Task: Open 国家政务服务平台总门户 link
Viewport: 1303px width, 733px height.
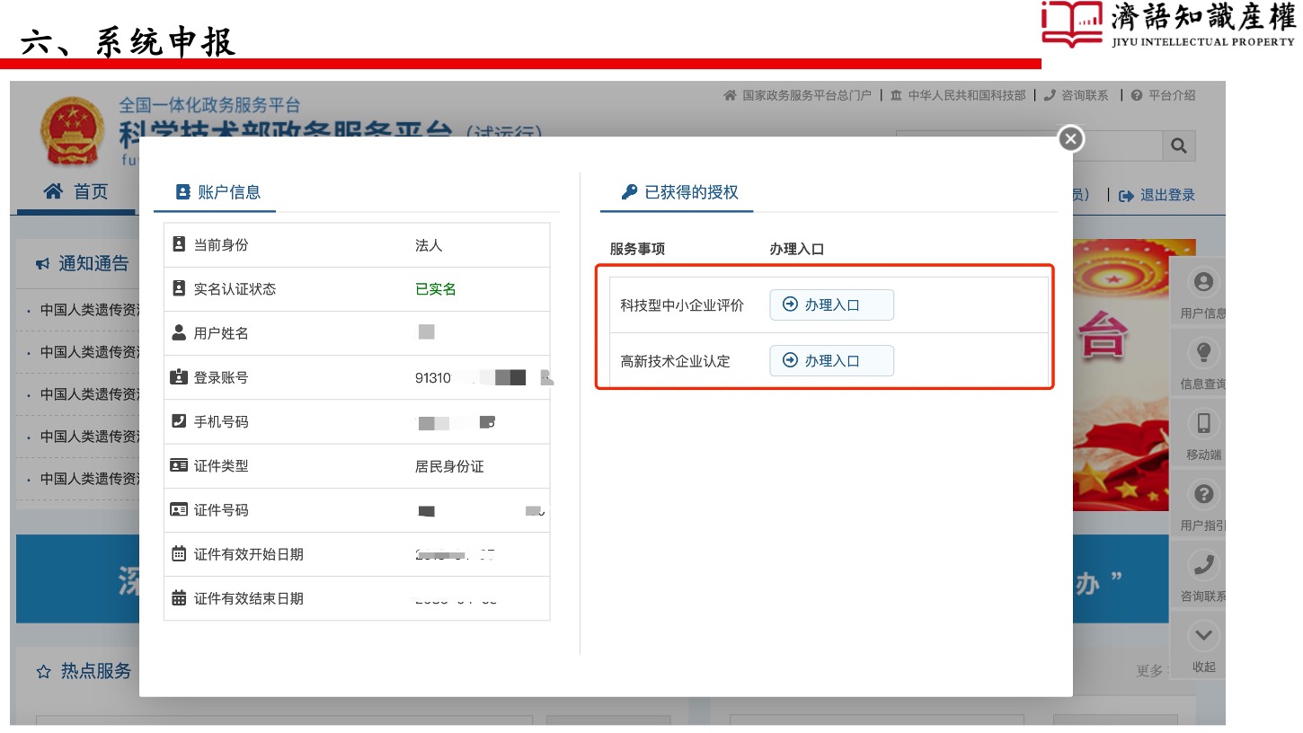Action: tap(798, 95)
